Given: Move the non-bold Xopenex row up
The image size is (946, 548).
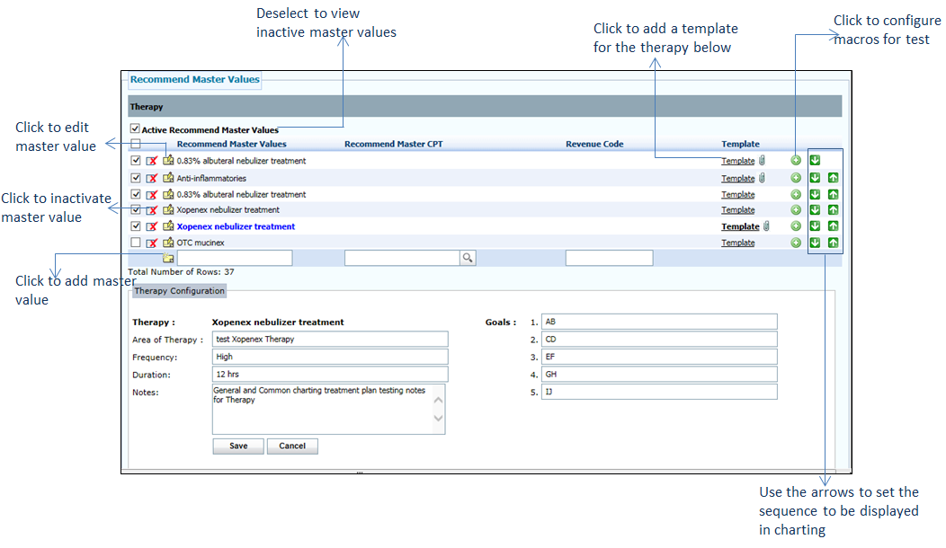Looking at the screenshot, I should click(x=834, y=210).
